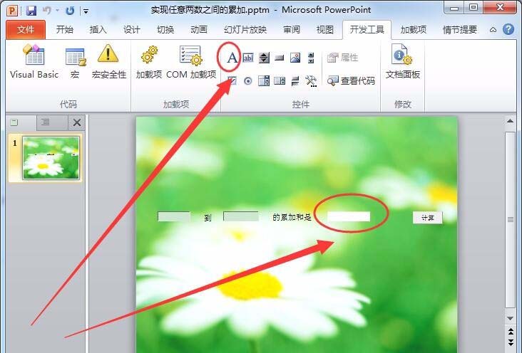Viewport: 522px width, 353px height.
Task: Save the presentation from quick access toolbar
Action: click(31, 10)
